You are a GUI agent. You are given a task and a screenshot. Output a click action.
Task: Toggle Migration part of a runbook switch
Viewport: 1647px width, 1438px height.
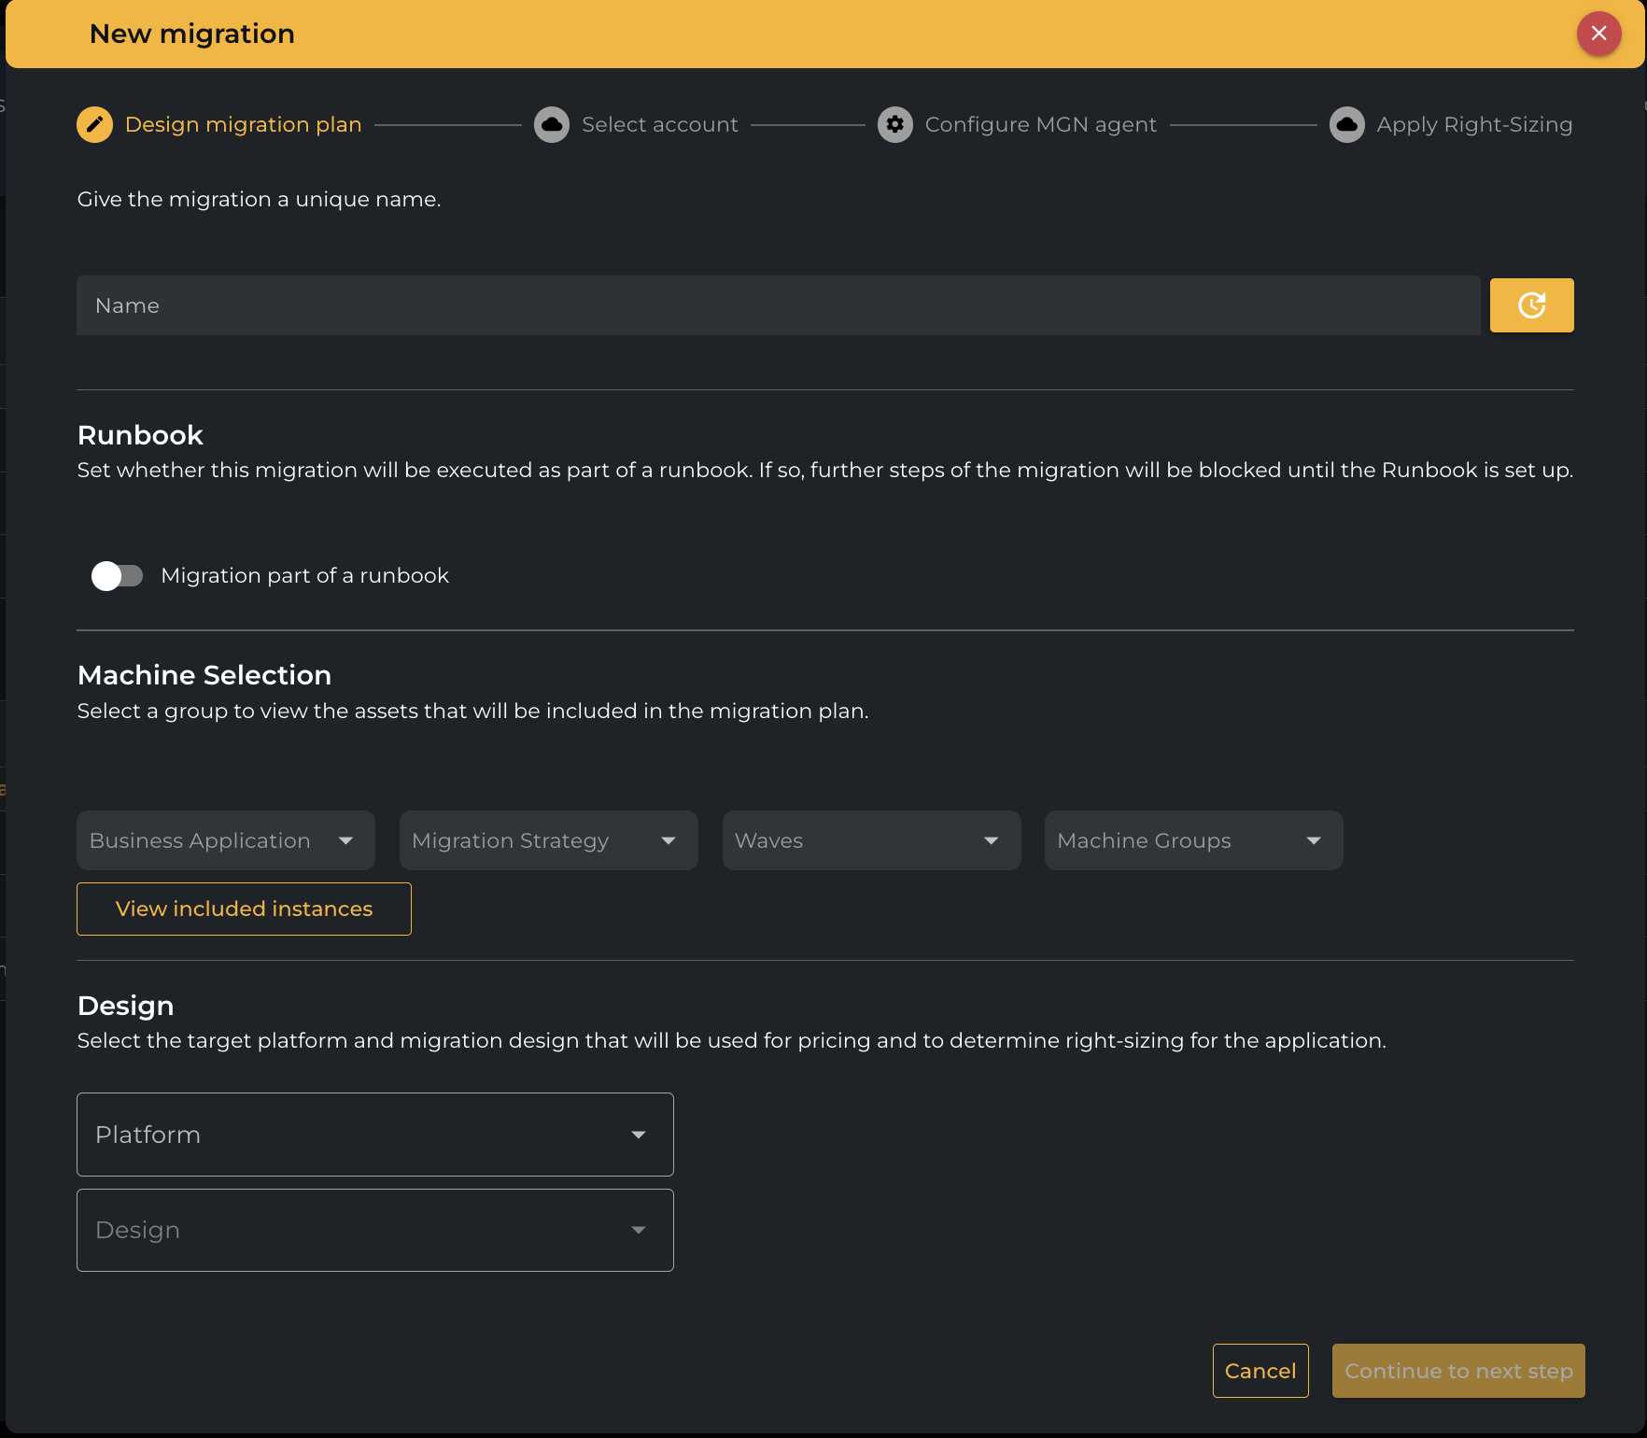117,576
